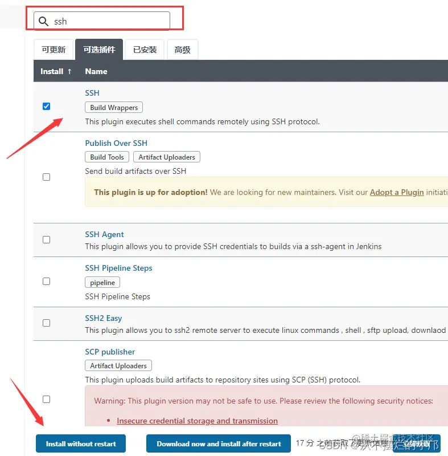Select the SSH2 Easy checkbox
This screenshot has height=456, width=448.
click(47, 323)
